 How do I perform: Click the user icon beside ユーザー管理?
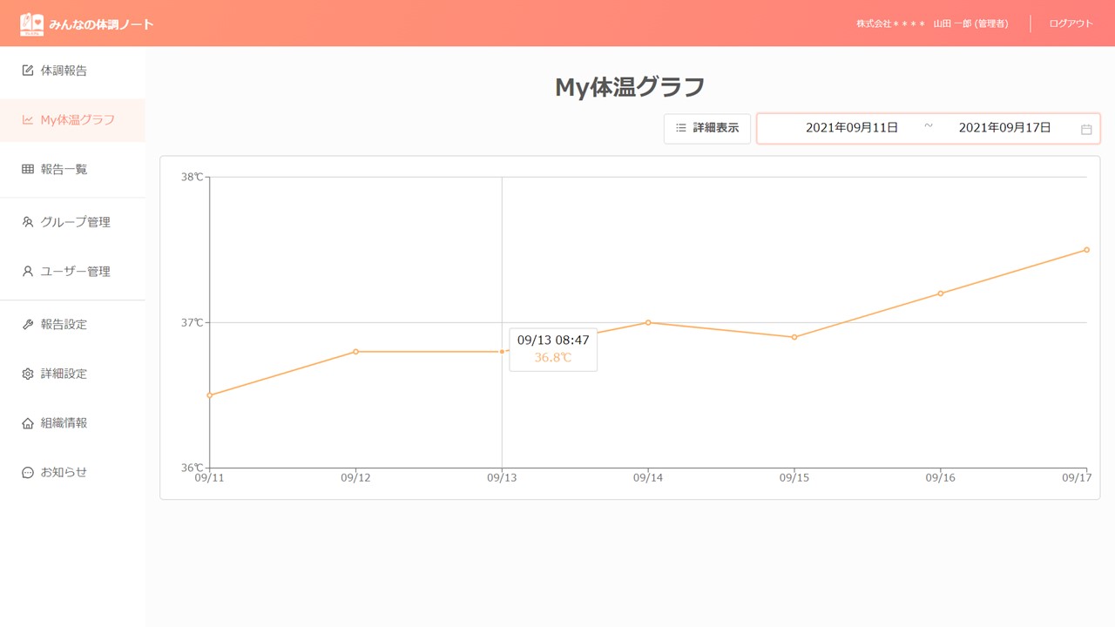tap(28, 272)
